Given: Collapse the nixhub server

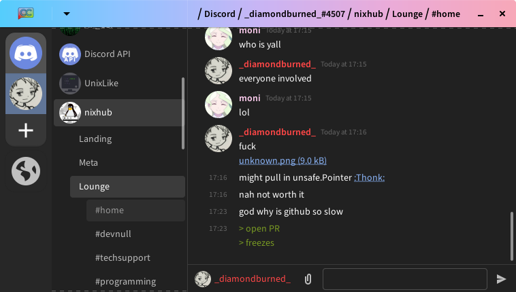Looking at the screenshot, I should [118, 113].
